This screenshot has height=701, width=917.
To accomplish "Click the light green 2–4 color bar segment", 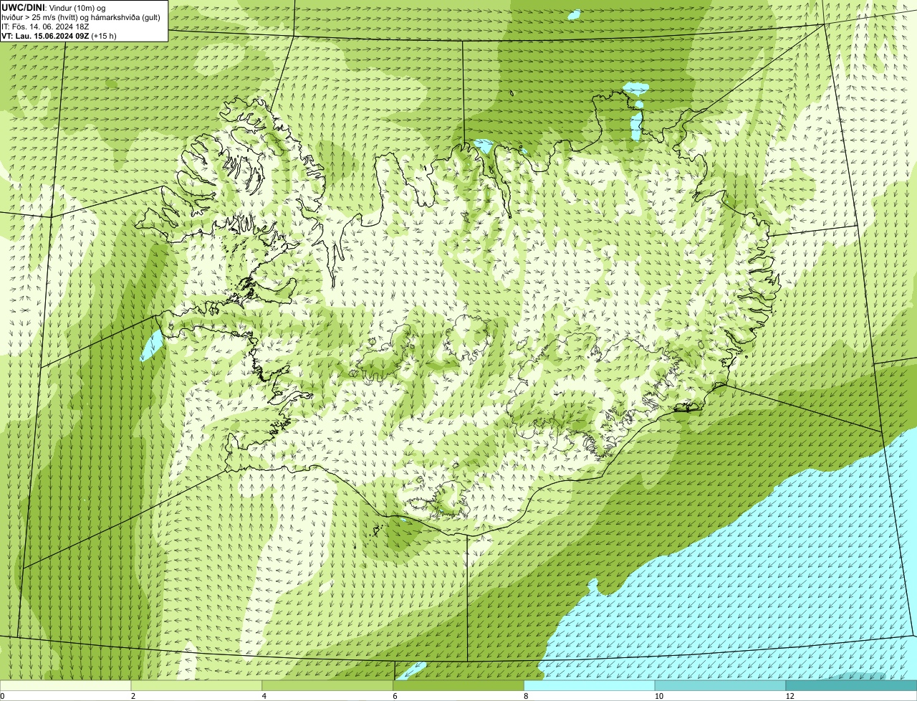I will click(x=197, y=685).
